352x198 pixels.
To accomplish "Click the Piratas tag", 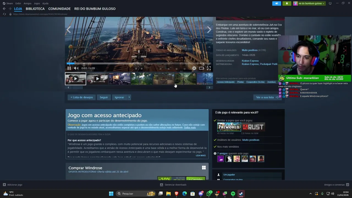I will pos(240,82).
